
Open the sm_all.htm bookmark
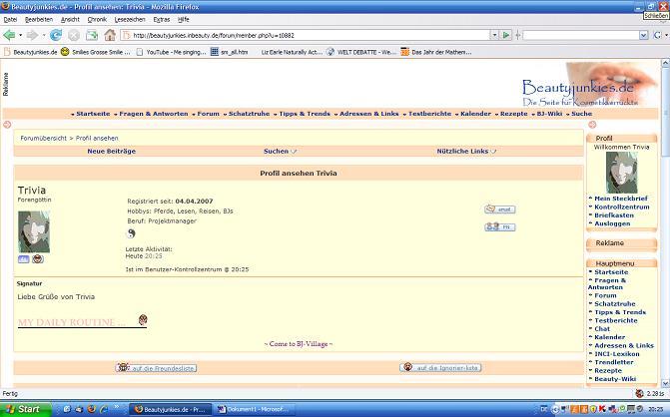click(x=230, y=52)
